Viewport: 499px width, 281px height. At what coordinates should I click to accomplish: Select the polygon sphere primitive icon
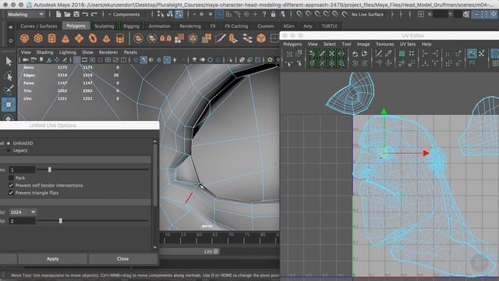pos(24,38)
